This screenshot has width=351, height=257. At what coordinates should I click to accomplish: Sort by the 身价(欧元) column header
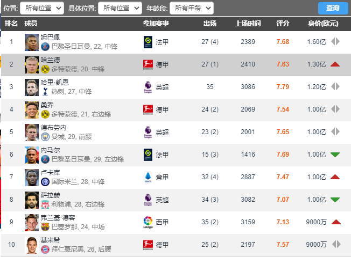pos(323,24)
